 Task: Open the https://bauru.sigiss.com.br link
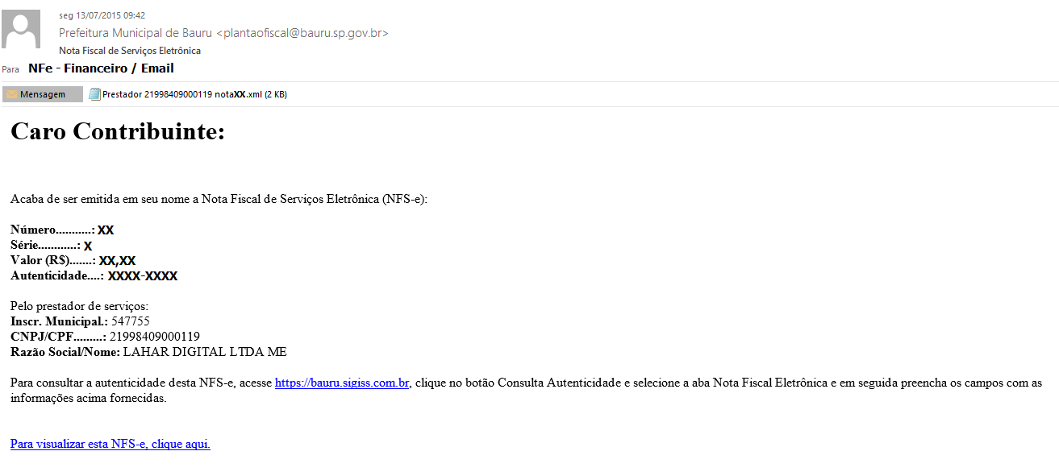tap(342, 383)
